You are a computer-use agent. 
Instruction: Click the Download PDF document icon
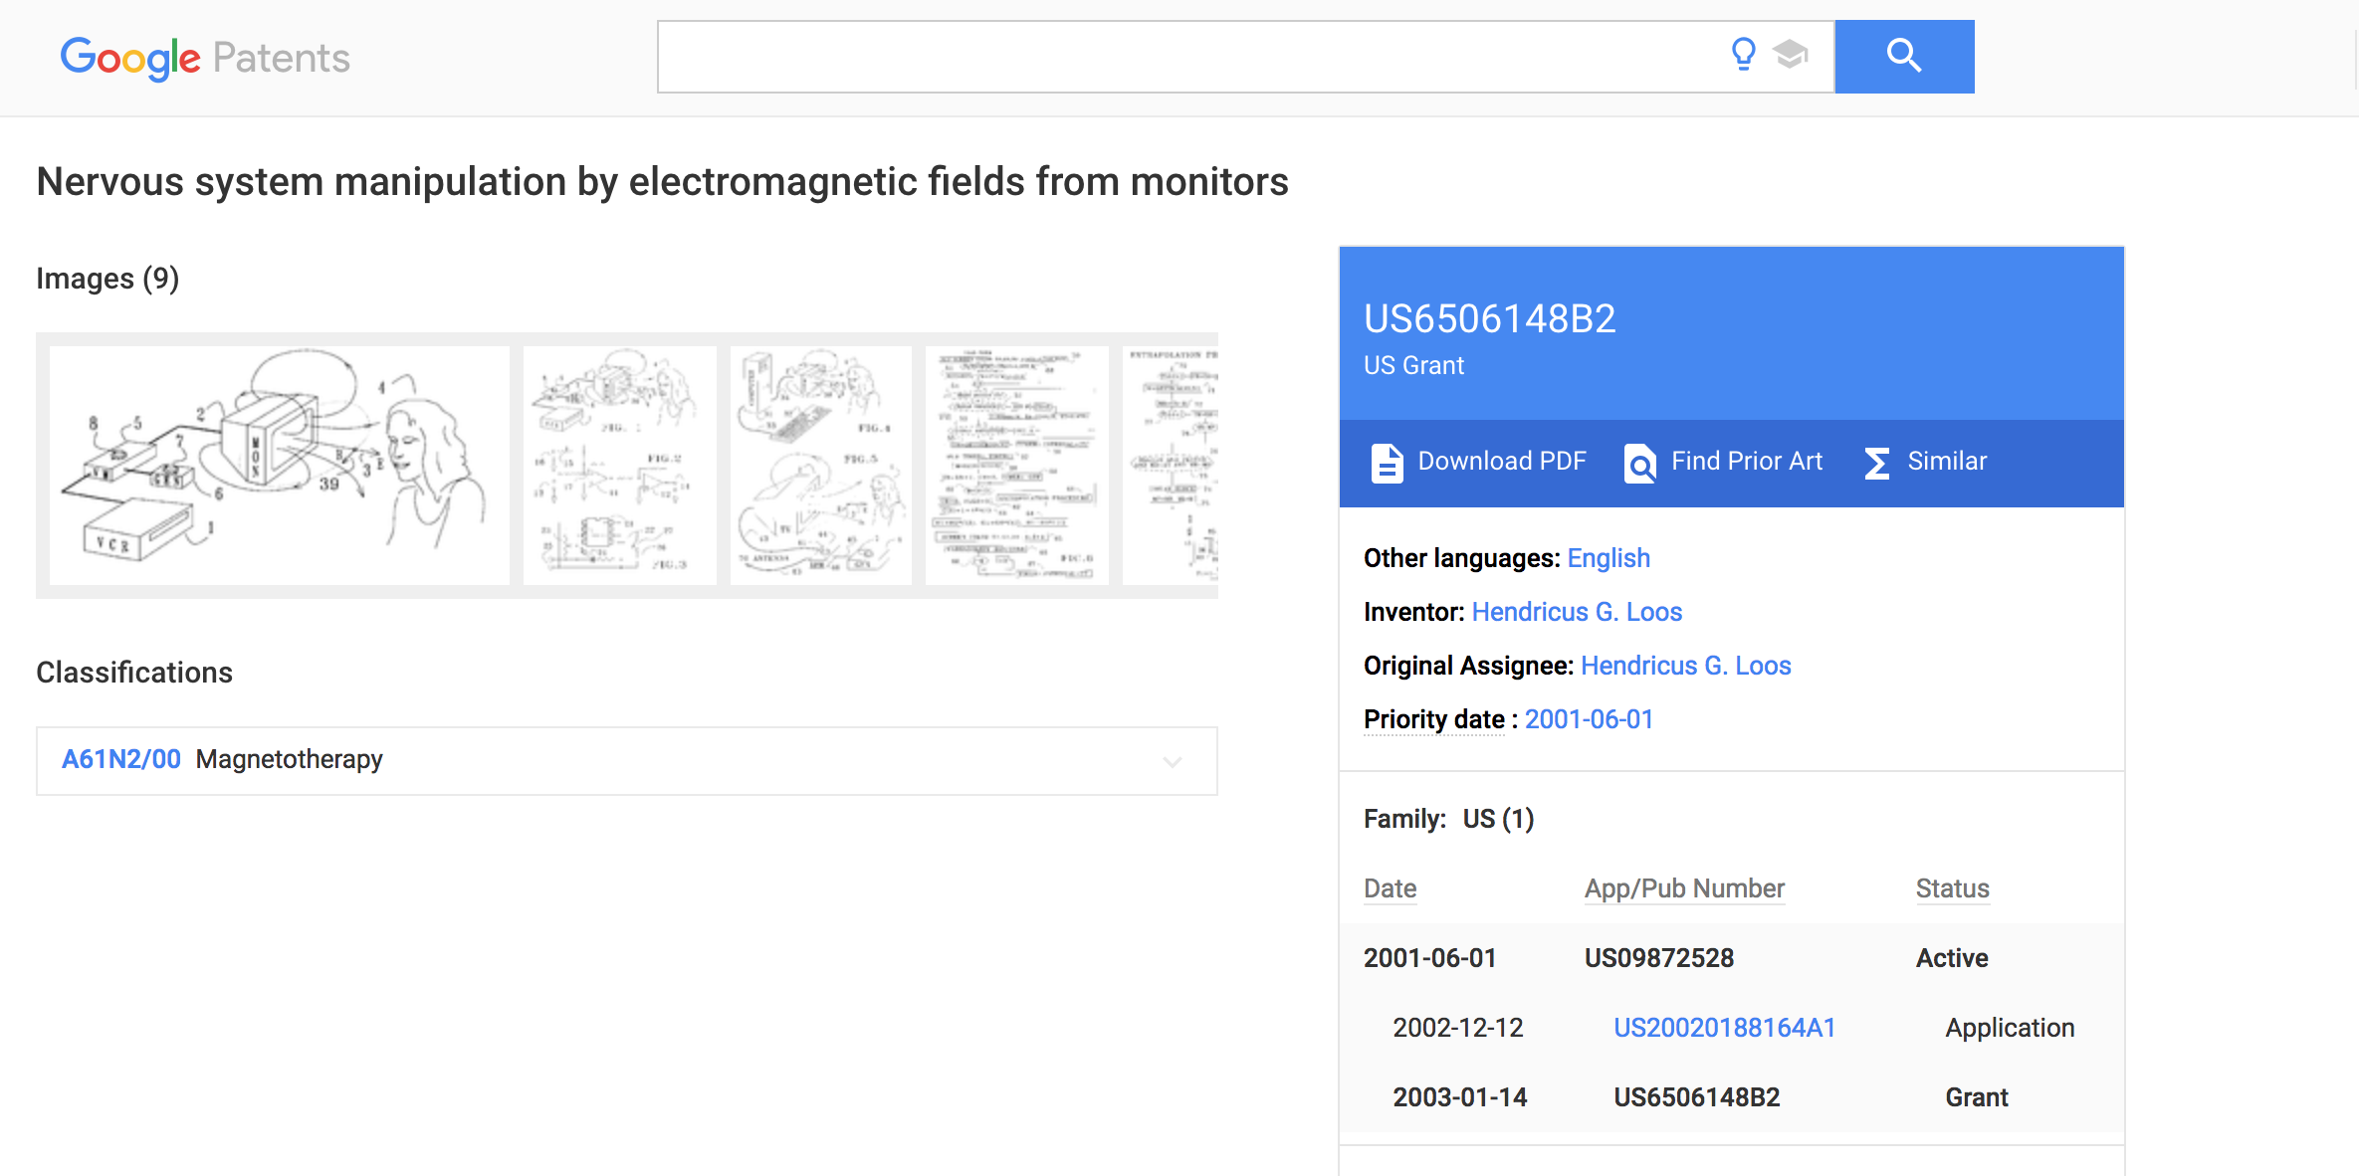pyautogui.click(x=1387, y=463)
